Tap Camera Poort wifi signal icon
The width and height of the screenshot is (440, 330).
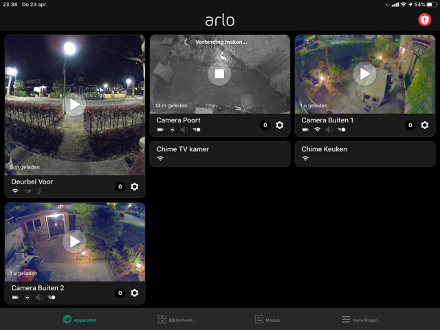tap(173, 130)
